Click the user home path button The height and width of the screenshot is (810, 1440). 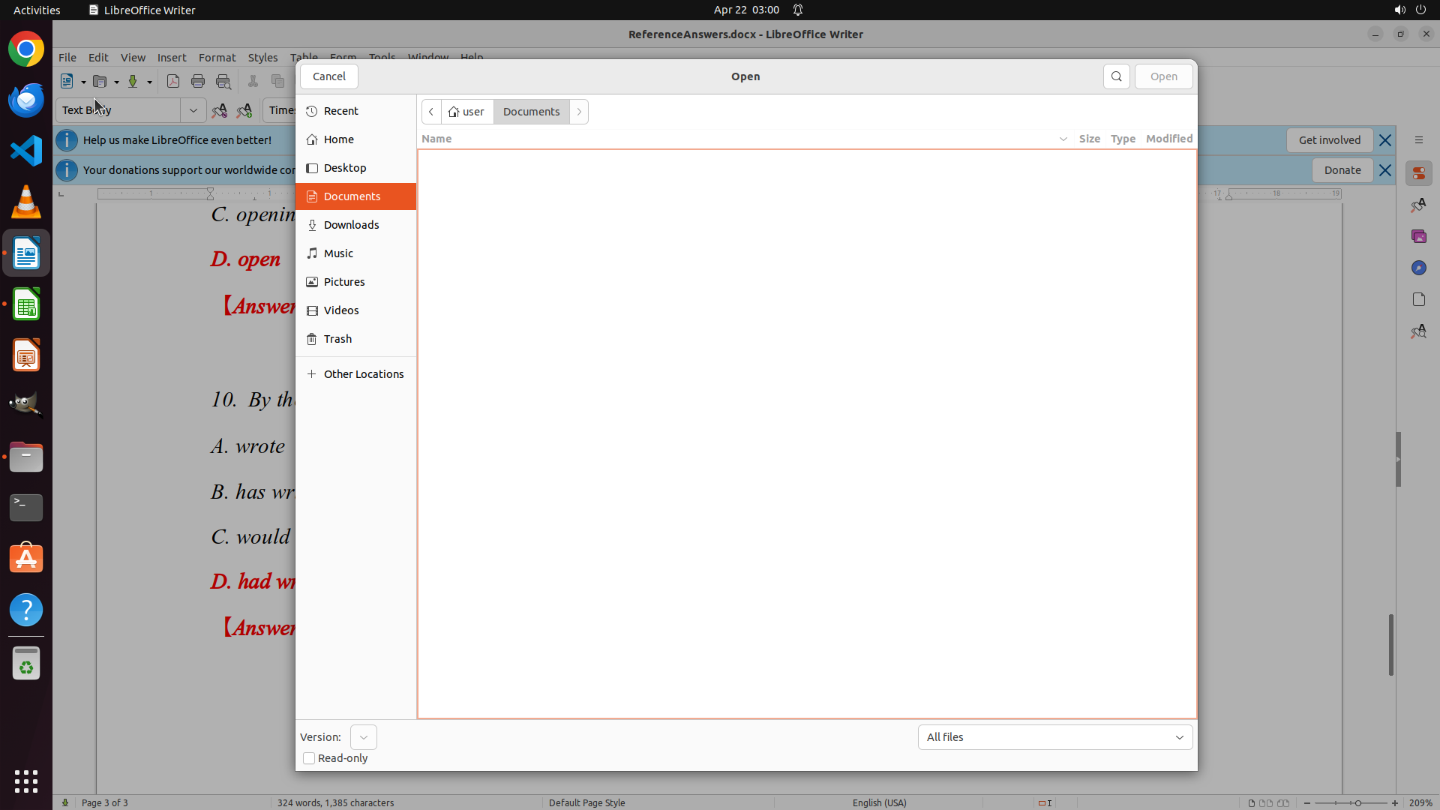coord(467,112)
